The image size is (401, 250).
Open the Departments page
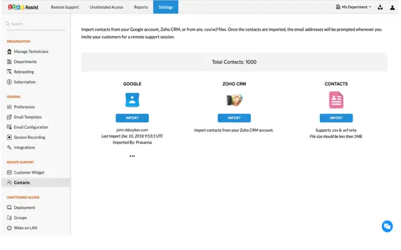25,62
